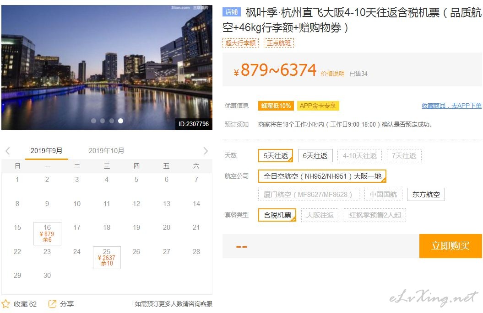The height and width of the screenshot is (313, 483).
Task: Click the favorites star icon
Action: click(x=5, y=304)
